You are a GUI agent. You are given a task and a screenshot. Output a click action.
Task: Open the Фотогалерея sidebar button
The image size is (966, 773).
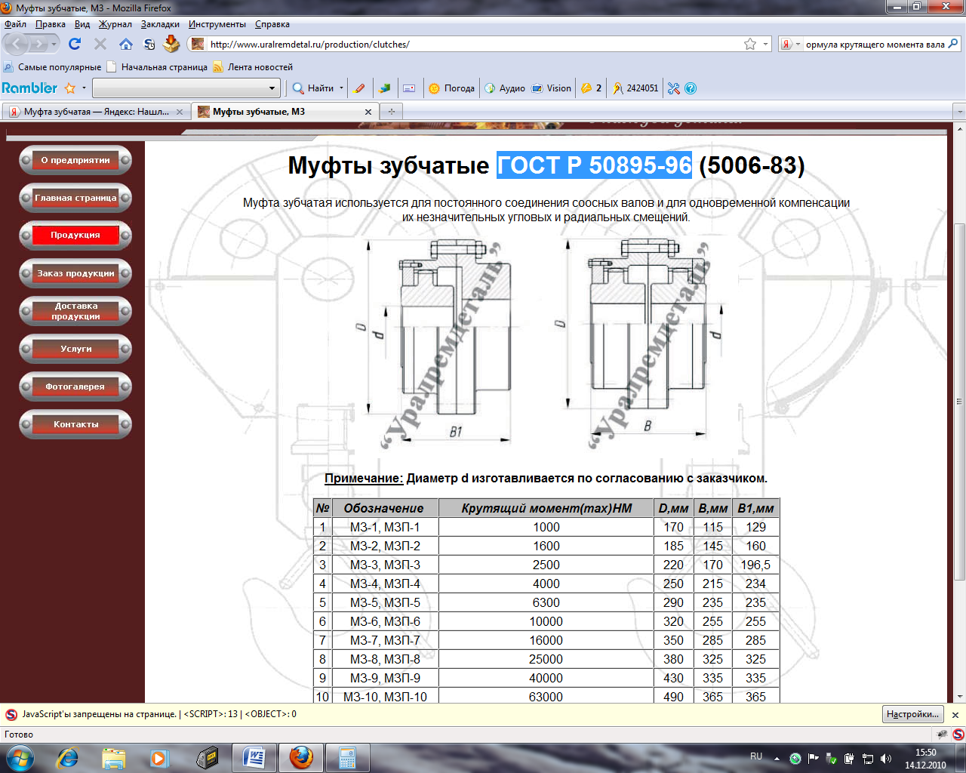[75, 386]
